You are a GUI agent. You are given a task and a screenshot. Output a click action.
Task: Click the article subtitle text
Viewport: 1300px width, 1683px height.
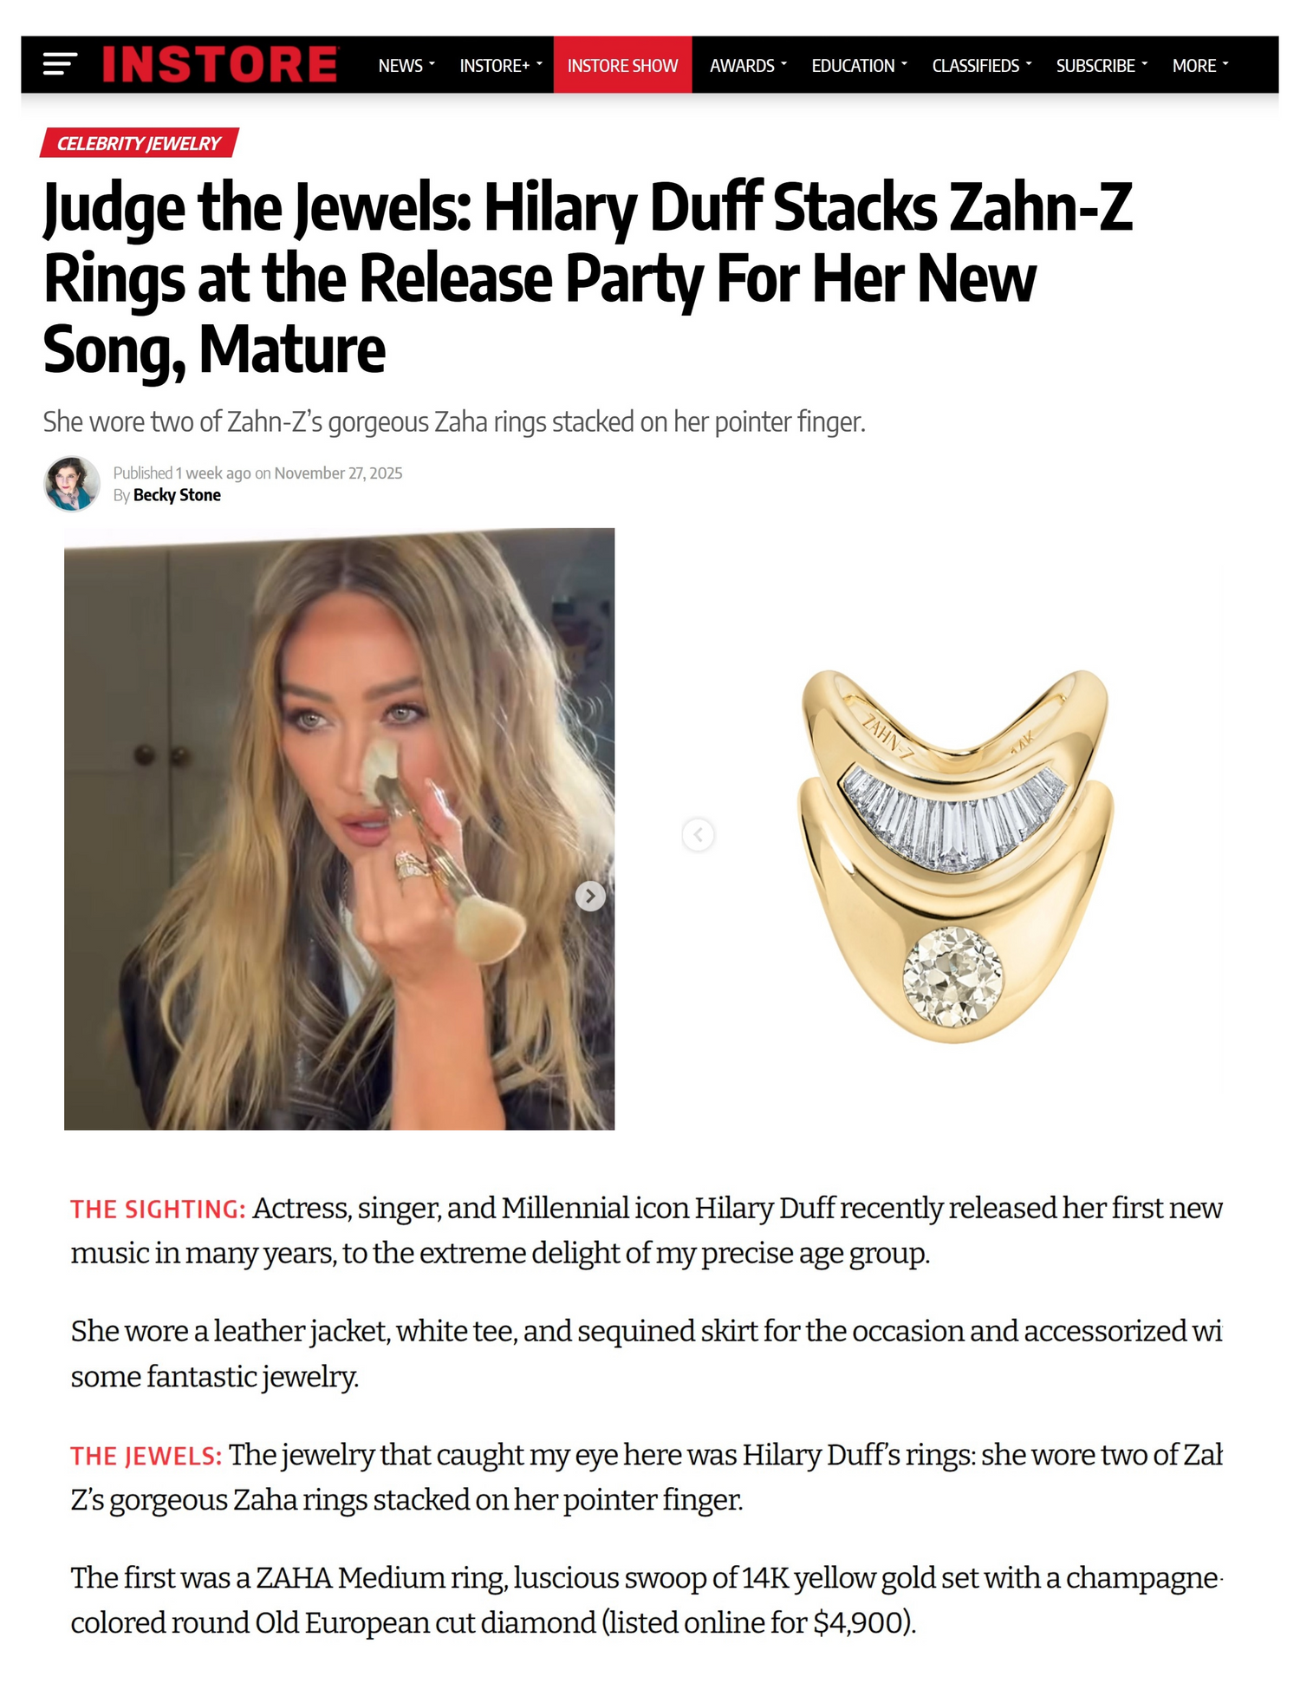[x=454, y=421]
